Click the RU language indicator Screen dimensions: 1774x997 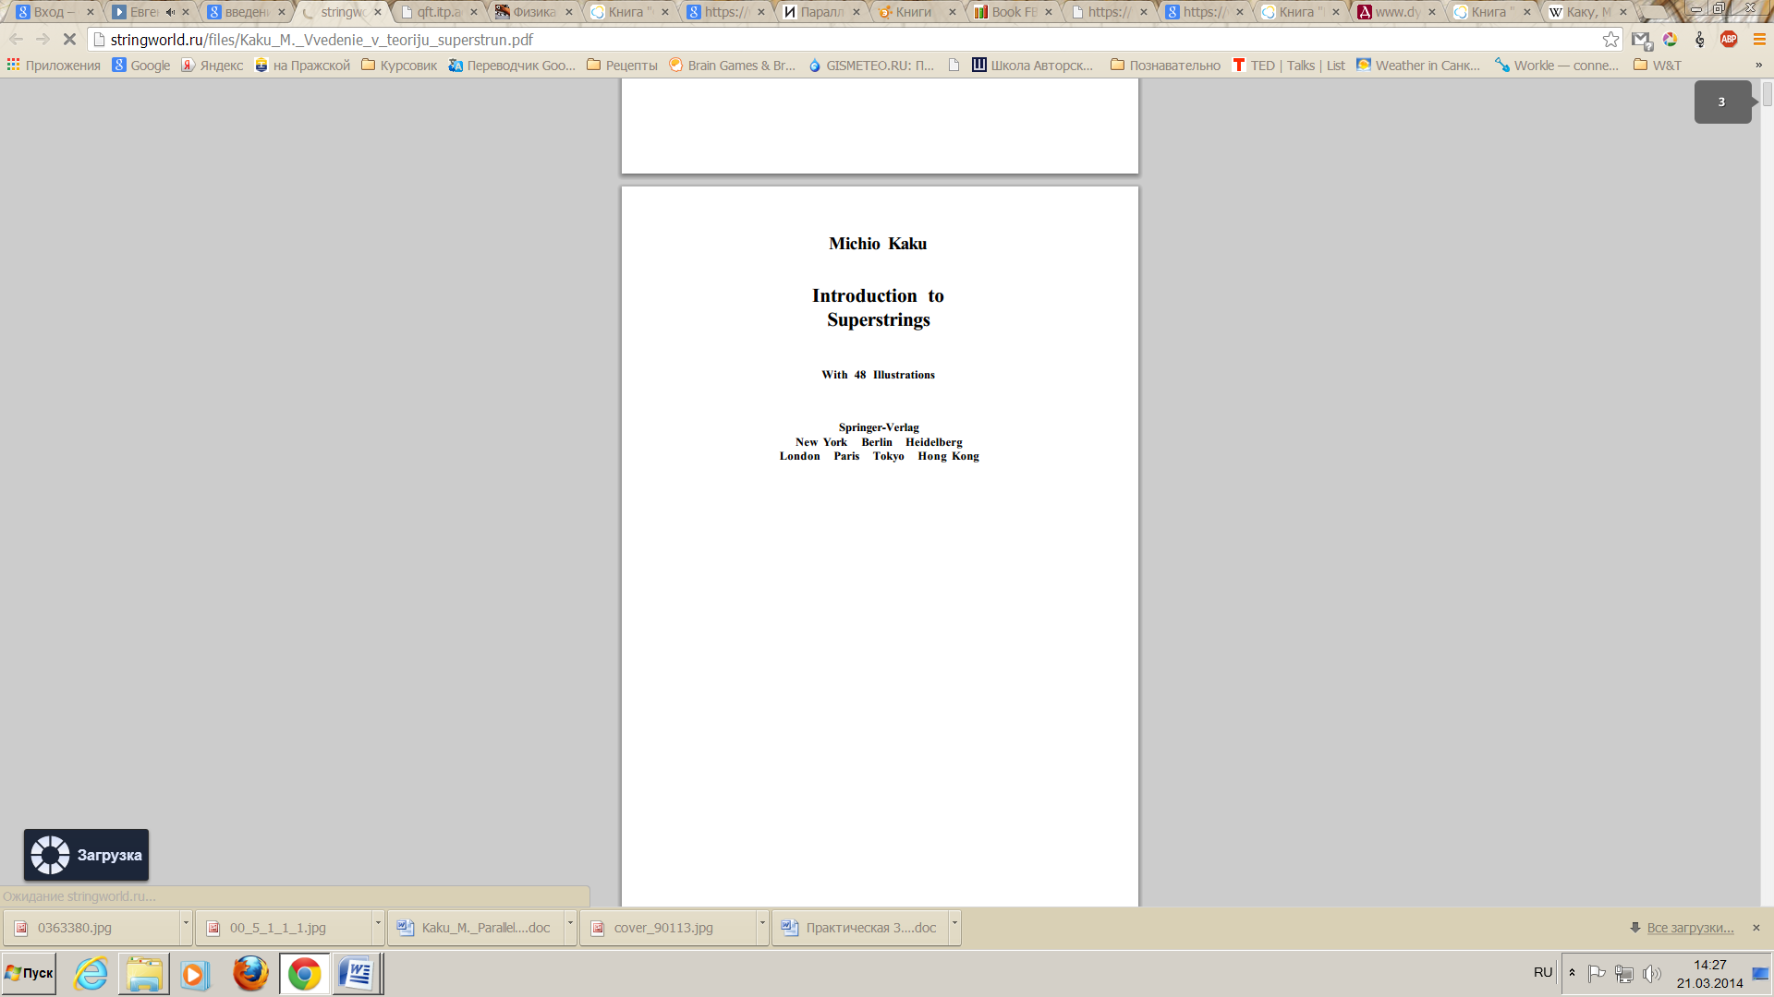click(x=1543, y=973)
